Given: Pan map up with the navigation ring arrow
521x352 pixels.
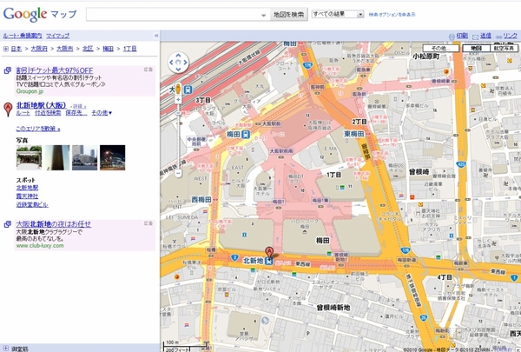Looking at the screenshot, I should (178, 56).
